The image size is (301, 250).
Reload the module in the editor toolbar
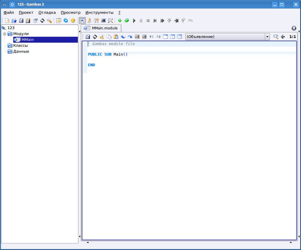[x=95, y=37]
